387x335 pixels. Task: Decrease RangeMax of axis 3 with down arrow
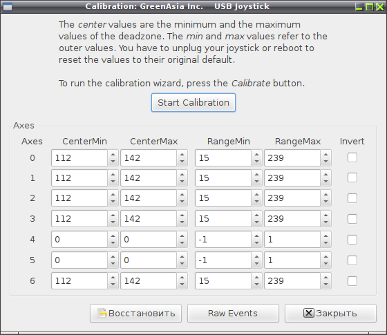coord(325,222)
